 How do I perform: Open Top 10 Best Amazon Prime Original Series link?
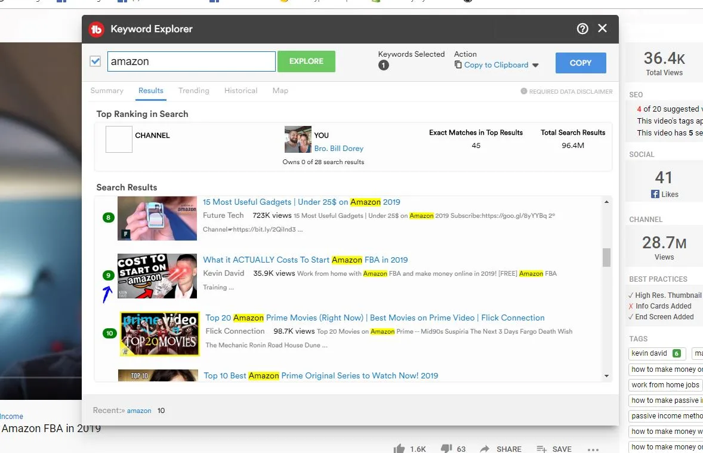(x=320, y=376)
